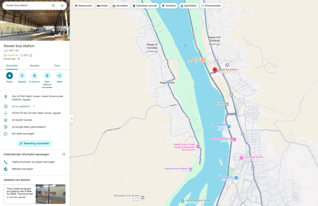318x206 pixels.
Task: Click the rating info icon next to reviews
Action: click(x=31, y=55)
